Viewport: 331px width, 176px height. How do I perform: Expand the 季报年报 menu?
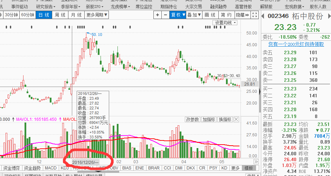70,7
